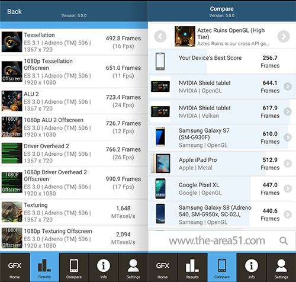Select 'ALU 2' result title
The image size is (296, 282).
click(x=31, y=94)
